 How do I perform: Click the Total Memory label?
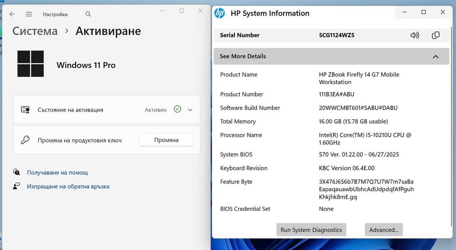(x=238, y=122)
